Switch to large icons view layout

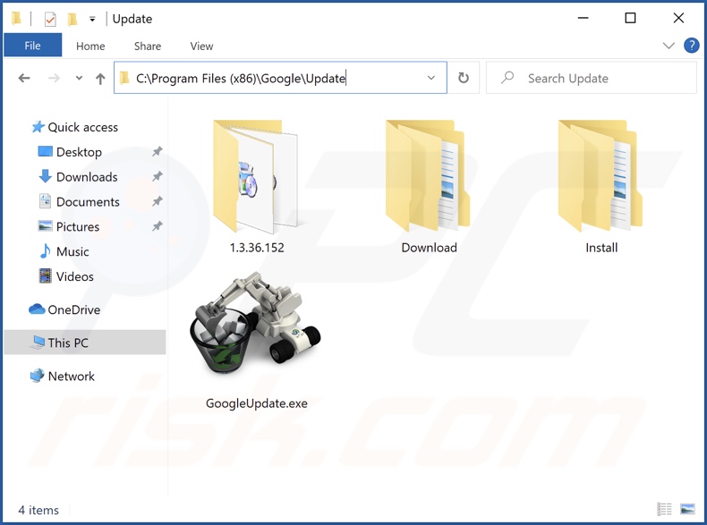pos(687,509)
